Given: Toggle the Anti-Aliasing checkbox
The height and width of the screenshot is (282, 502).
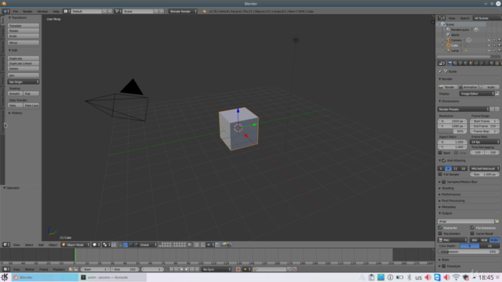Looking at the screenshot, I should click(x=444, y=161).
